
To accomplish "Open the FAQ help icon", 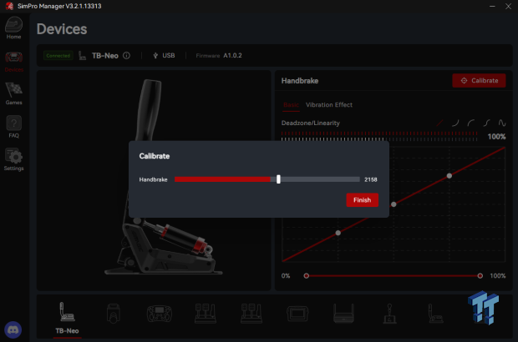I will 14,127.
